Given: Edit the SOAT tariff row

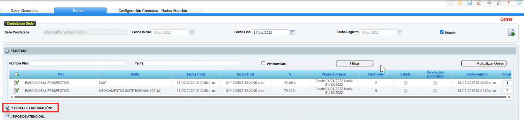Looking at the screenshot, I should pos(16,83).
